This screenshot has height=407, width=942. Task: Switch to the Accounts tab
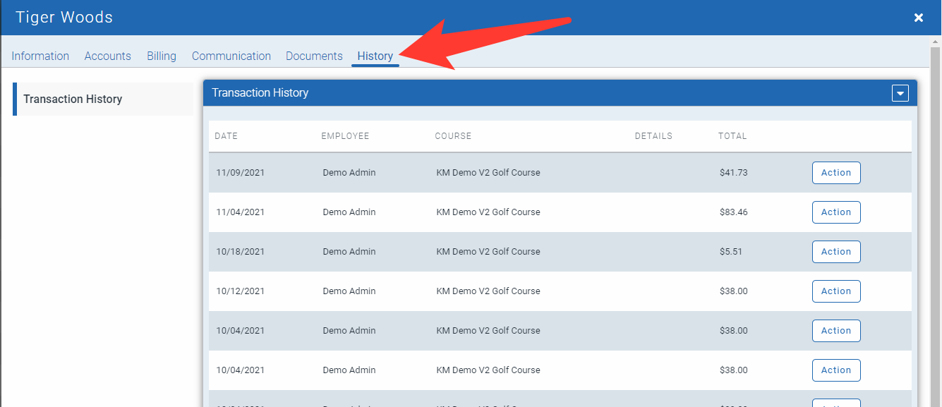[x=108, y=56]
